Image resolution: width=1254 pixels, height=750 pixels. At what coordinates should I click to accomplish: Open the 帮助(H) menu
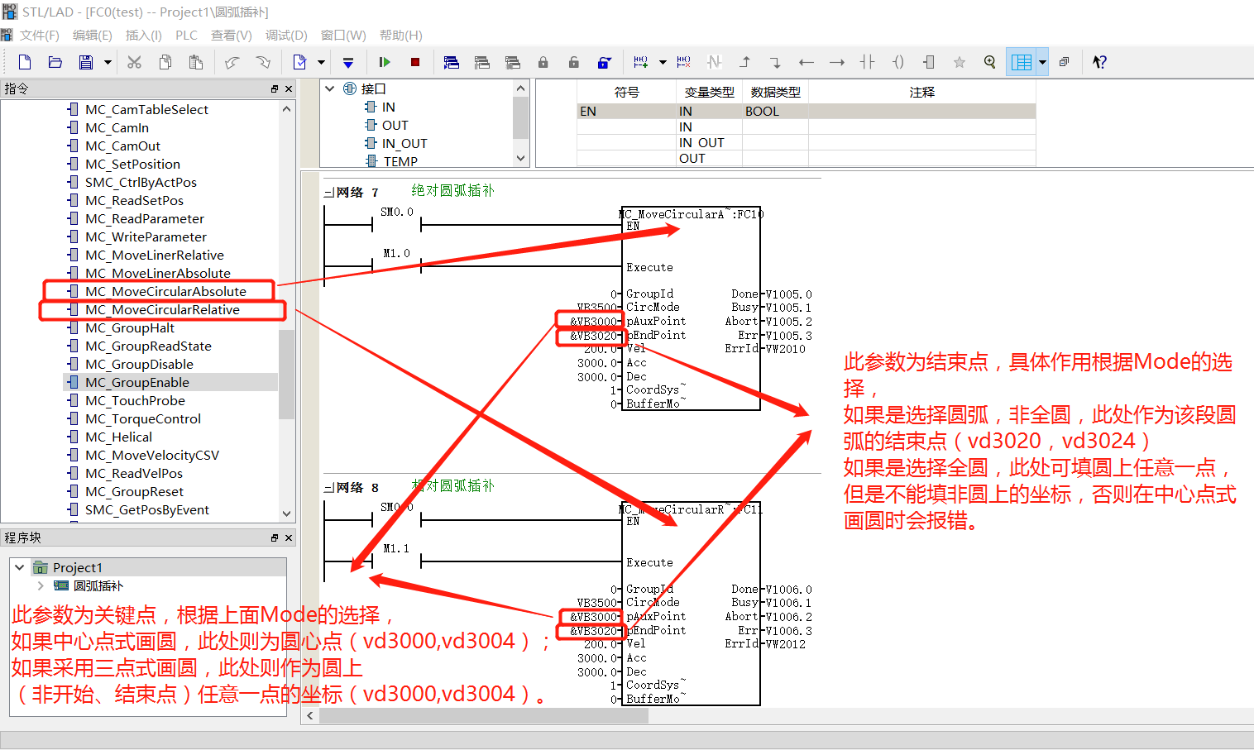401,36
